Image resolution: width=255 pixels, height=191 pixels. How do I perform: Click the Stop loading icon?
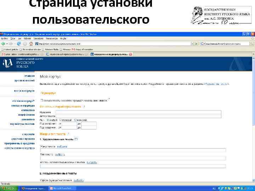(25, 44)
